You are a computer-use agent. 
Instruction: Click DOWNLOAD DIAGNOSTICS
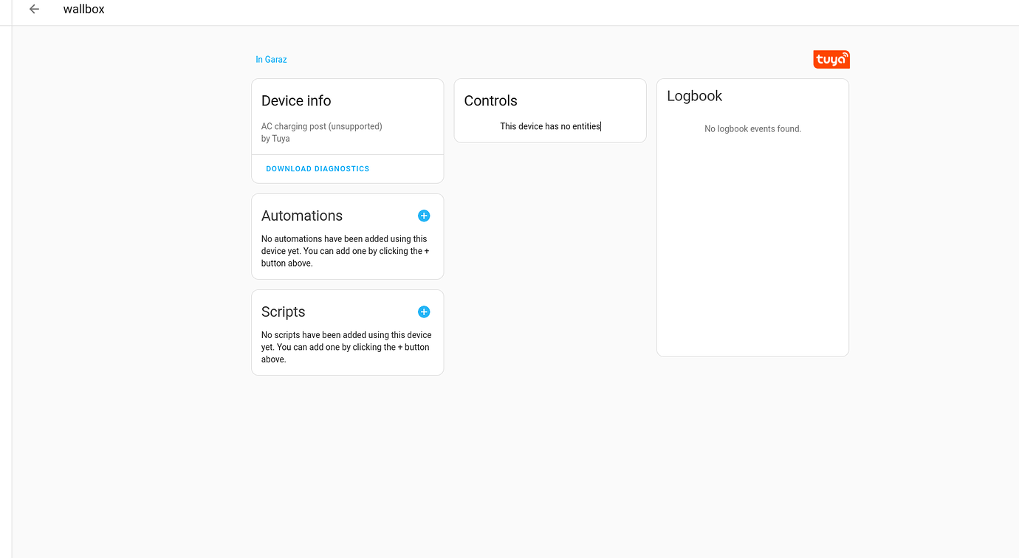317,168
